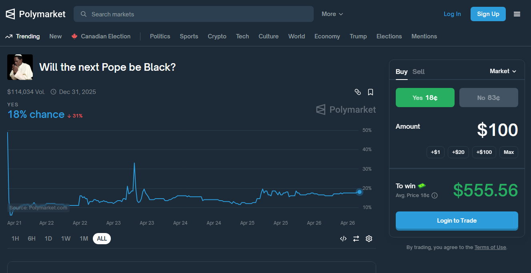The width and height of the screenshot is (531, 273).
Task: Set chart range to 1H
Action: click(x=15, y=239)
